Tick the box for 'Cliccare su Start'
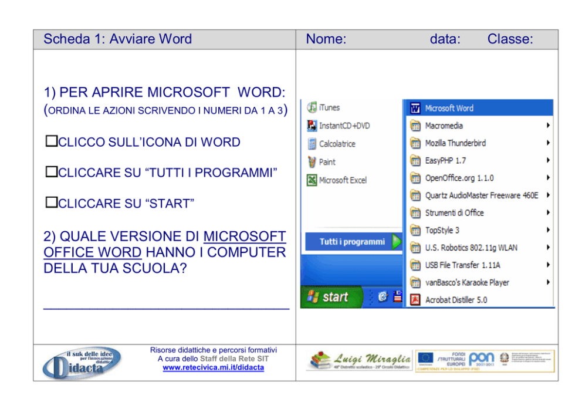 point(51,202)
